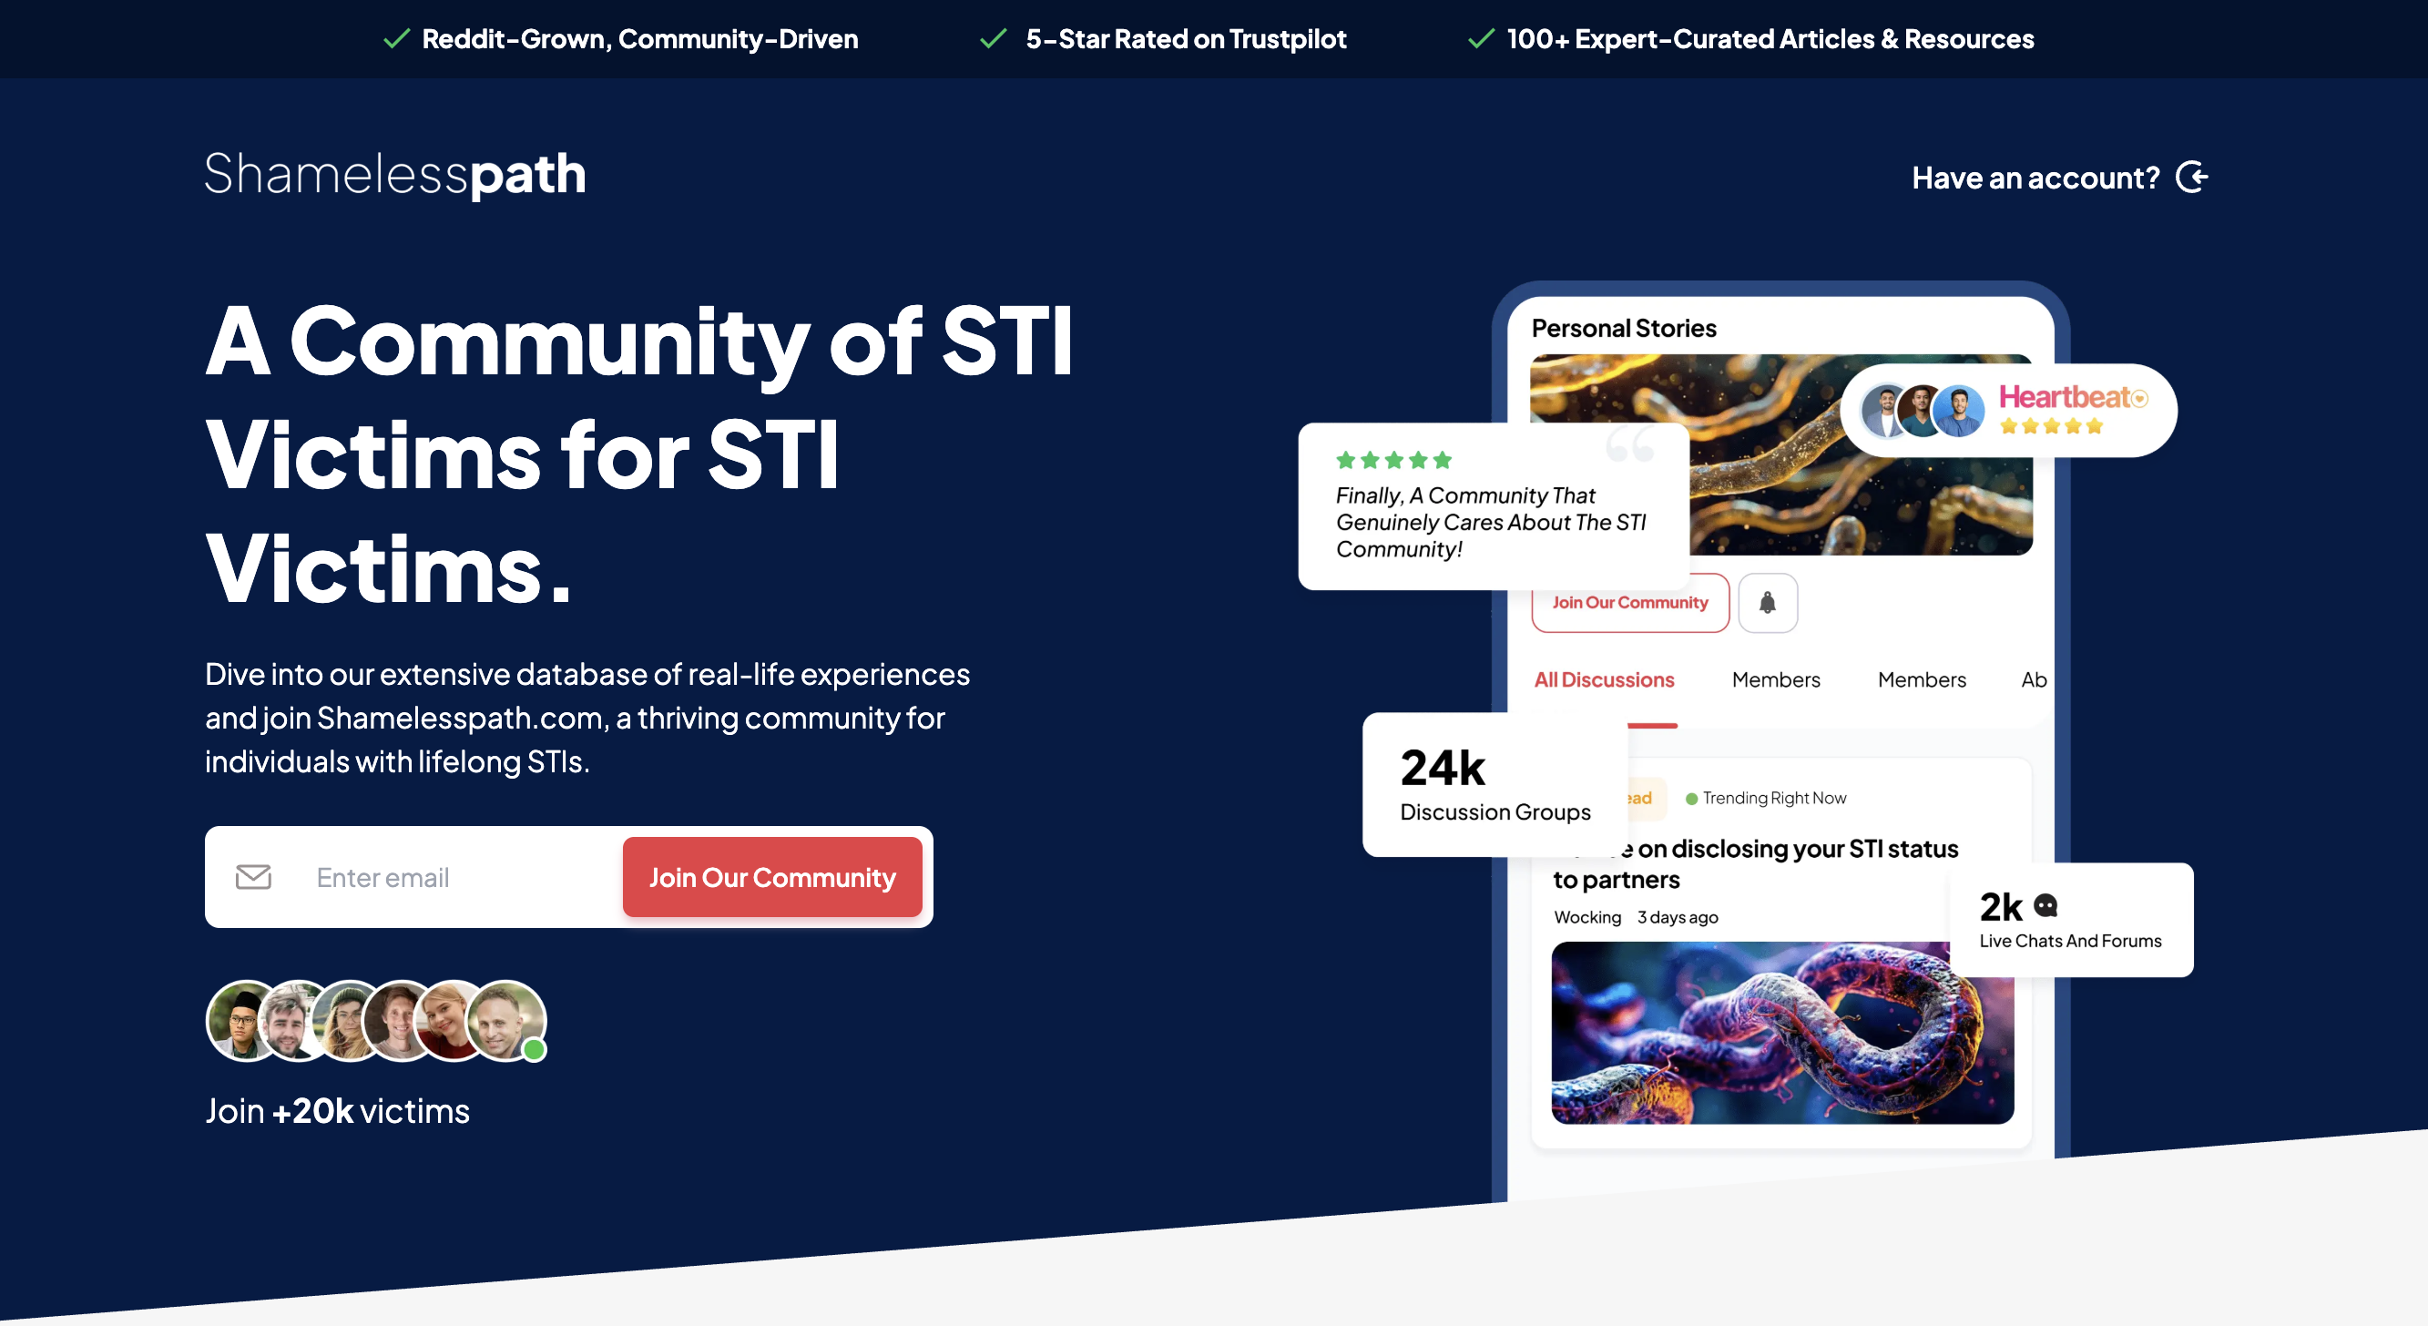Open the discussion on disclosing your STI status
The height and width of the screenshot is (1326, 2428).
pos(1755,863)
